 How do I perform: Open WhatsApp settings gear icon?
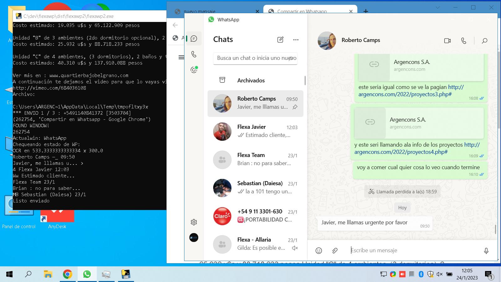(x=194, y=222)
